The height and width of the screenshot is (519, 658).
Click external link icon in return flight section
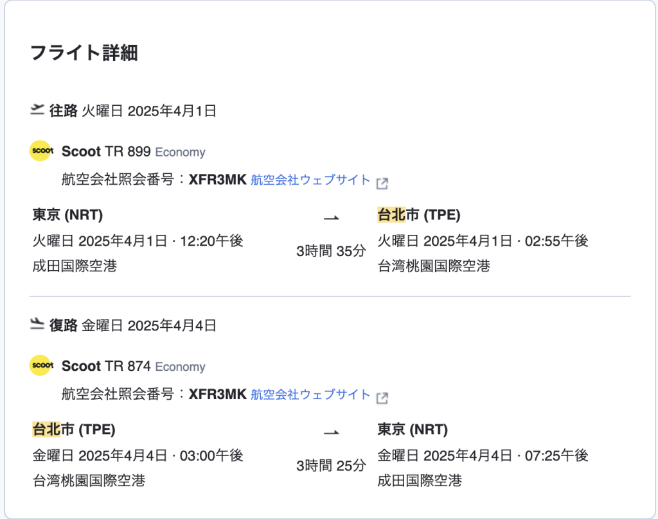tap(382, 398)
